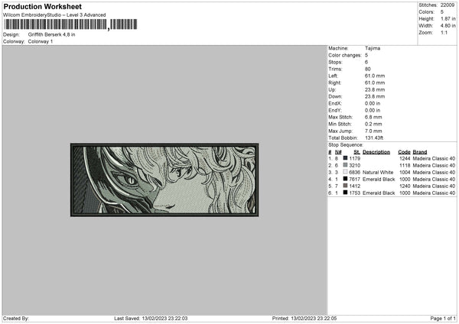This screenshot has width=459, height=324.
Task: Click the brownish swatch beside 1412
Action: point(346,186)
